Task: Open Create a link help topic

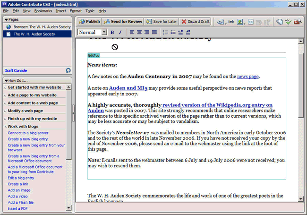Action: click(x=18, y=184)
